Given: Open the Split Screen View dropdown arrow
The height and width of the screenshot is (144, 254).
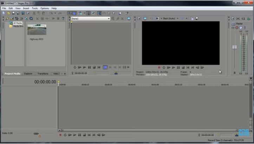Looking at the screenshot, I should point(161,19).
